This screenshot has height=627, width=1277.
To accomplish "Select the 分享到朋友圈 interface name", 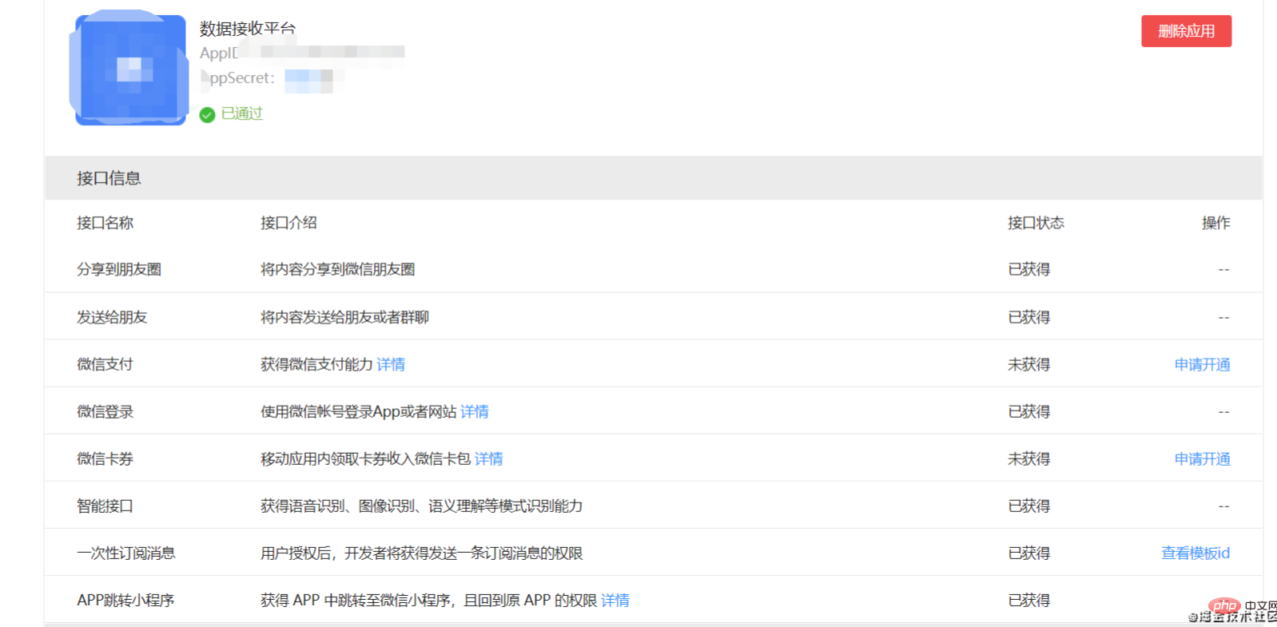I will (x=119, y=269).
